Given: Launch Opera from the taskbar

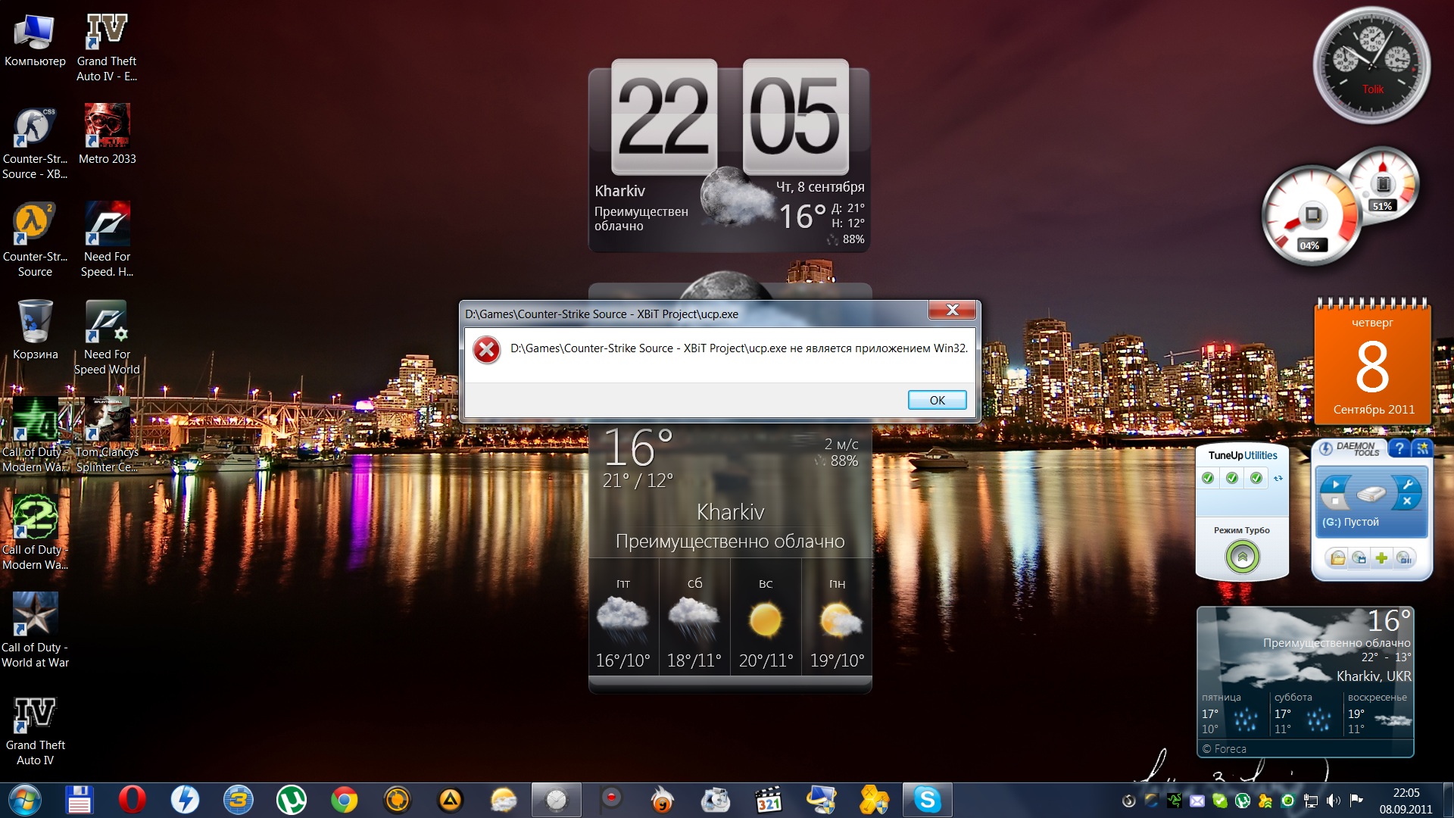Looking at the screenshot, I should pyautogui.click(x=132, y=800).
